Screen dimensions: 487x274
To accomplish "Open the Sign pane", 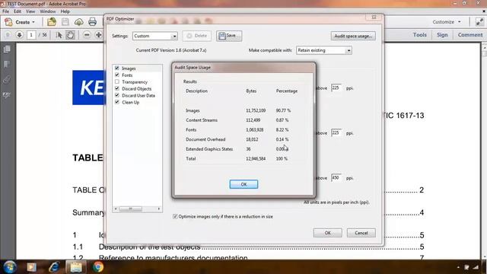I will point(442,35).
